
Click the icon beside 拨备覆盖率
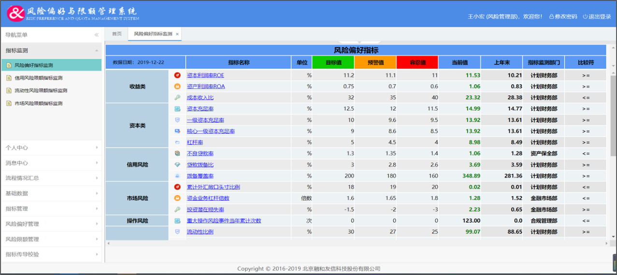[177, 176]
